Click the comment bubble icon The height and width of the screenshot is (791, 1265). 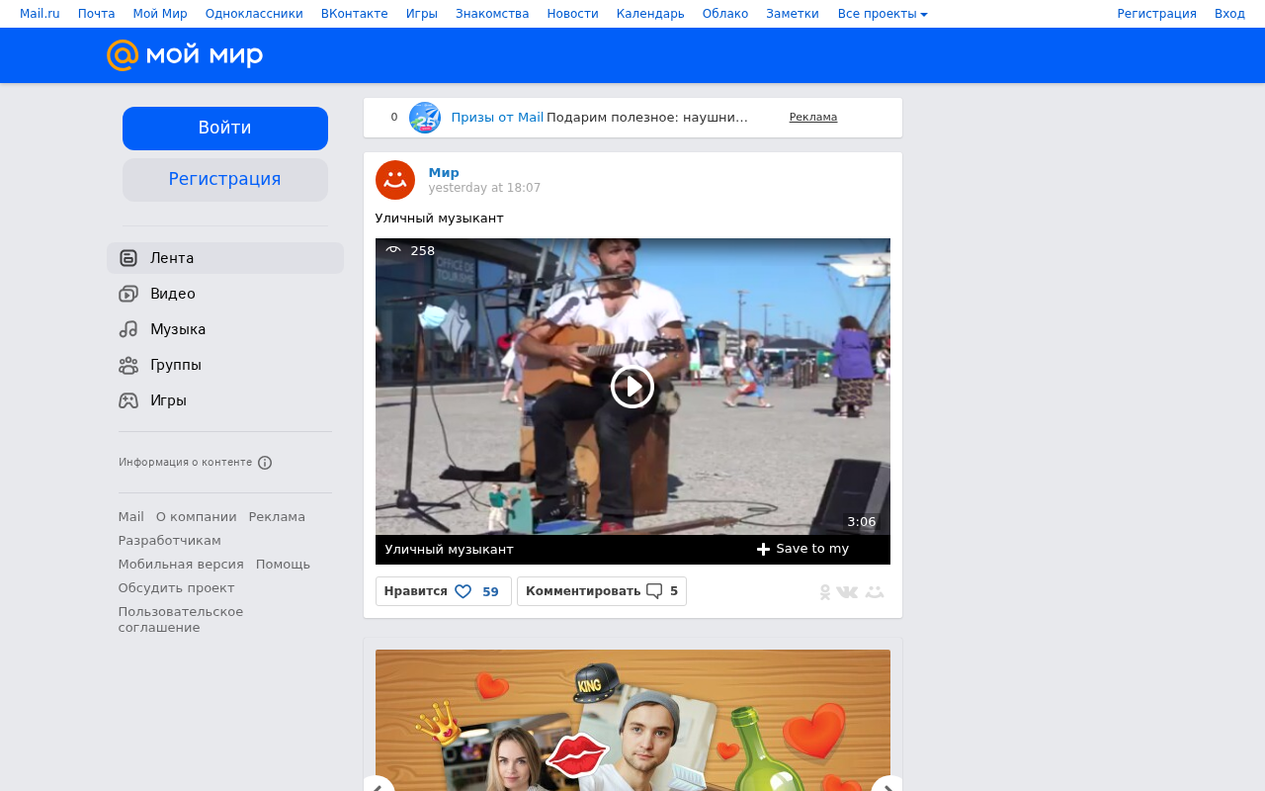654,591
